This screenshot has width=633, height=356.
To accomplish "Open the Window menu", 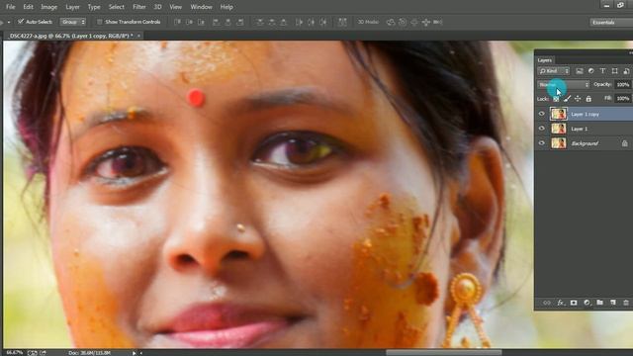I will pos(201,7).
